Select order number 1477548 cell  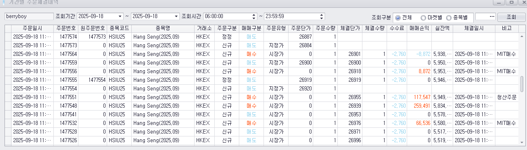pyautogui.click(x=66, y=106)
